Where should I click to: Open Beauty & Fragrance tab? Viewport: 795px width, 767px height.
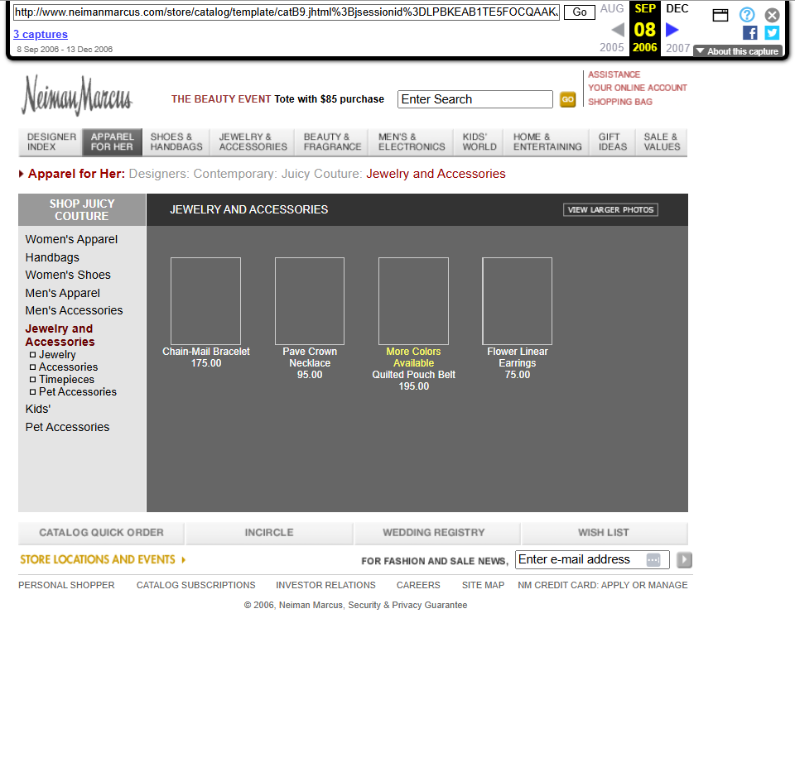[x=332, y=141]
